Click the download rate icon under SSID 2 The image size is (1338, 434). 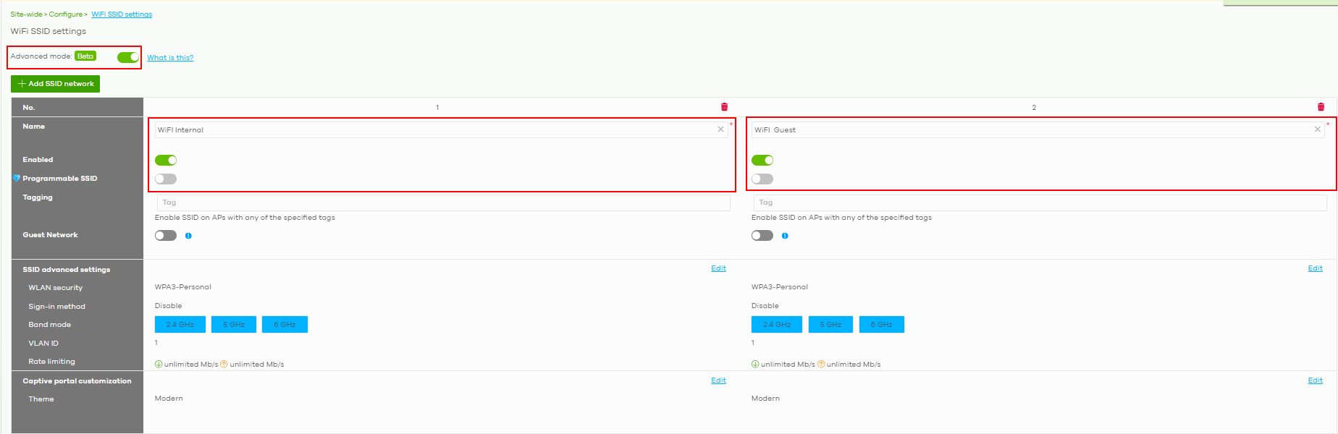tap(755, 364)
